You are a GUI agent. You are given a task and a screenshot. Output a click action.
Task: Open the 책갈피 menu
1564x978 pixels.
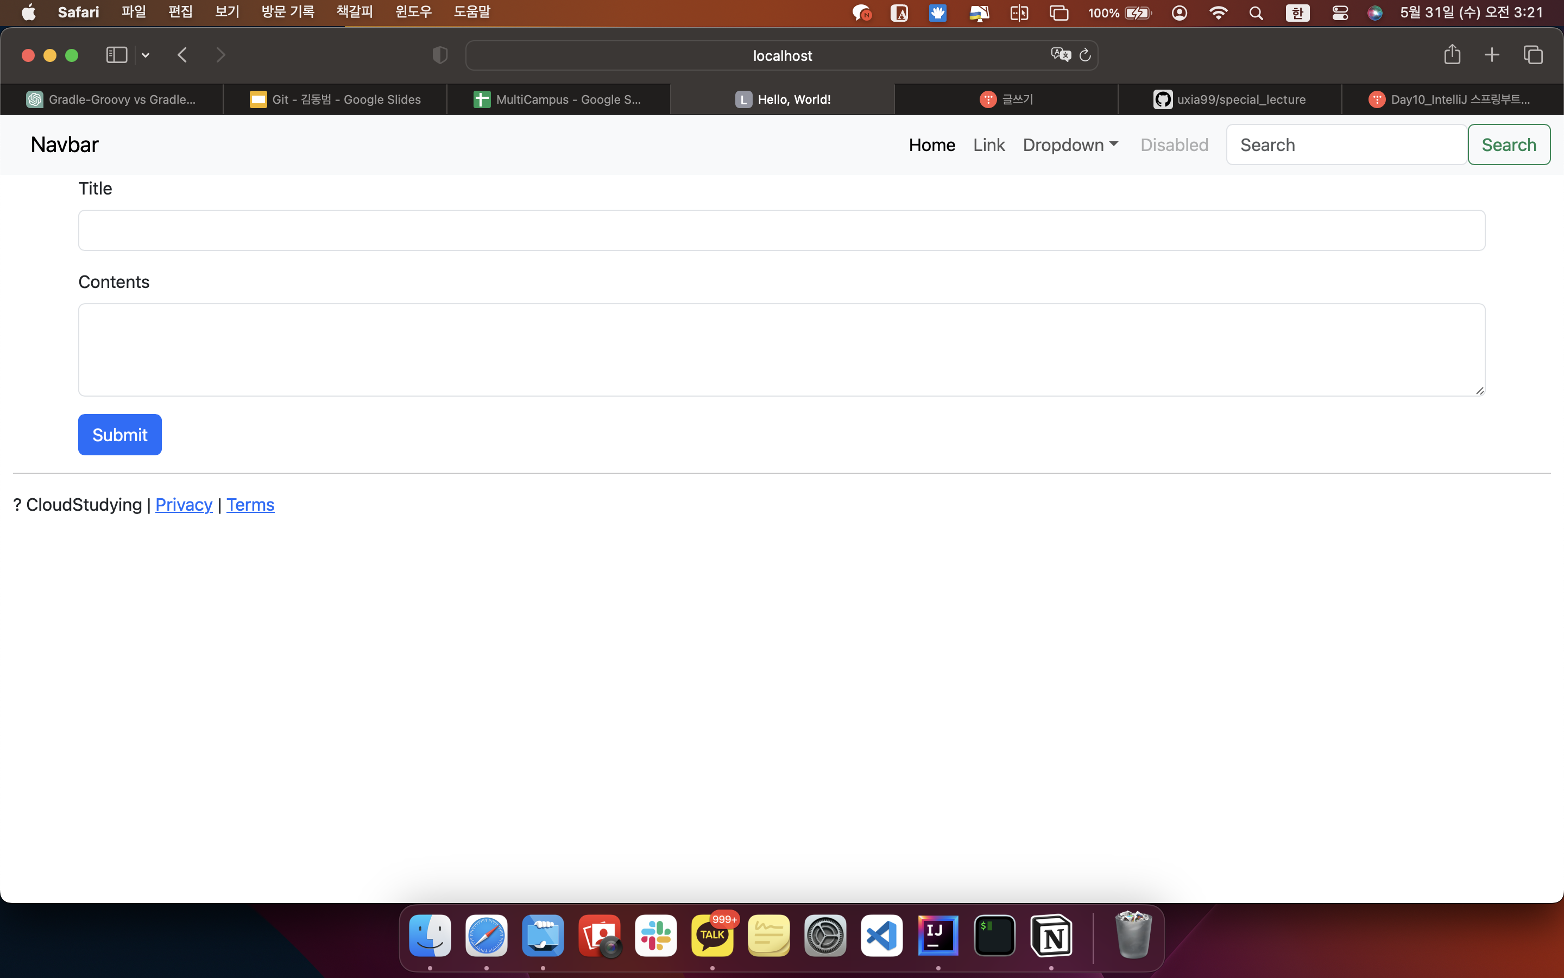(x=355, y=12)
